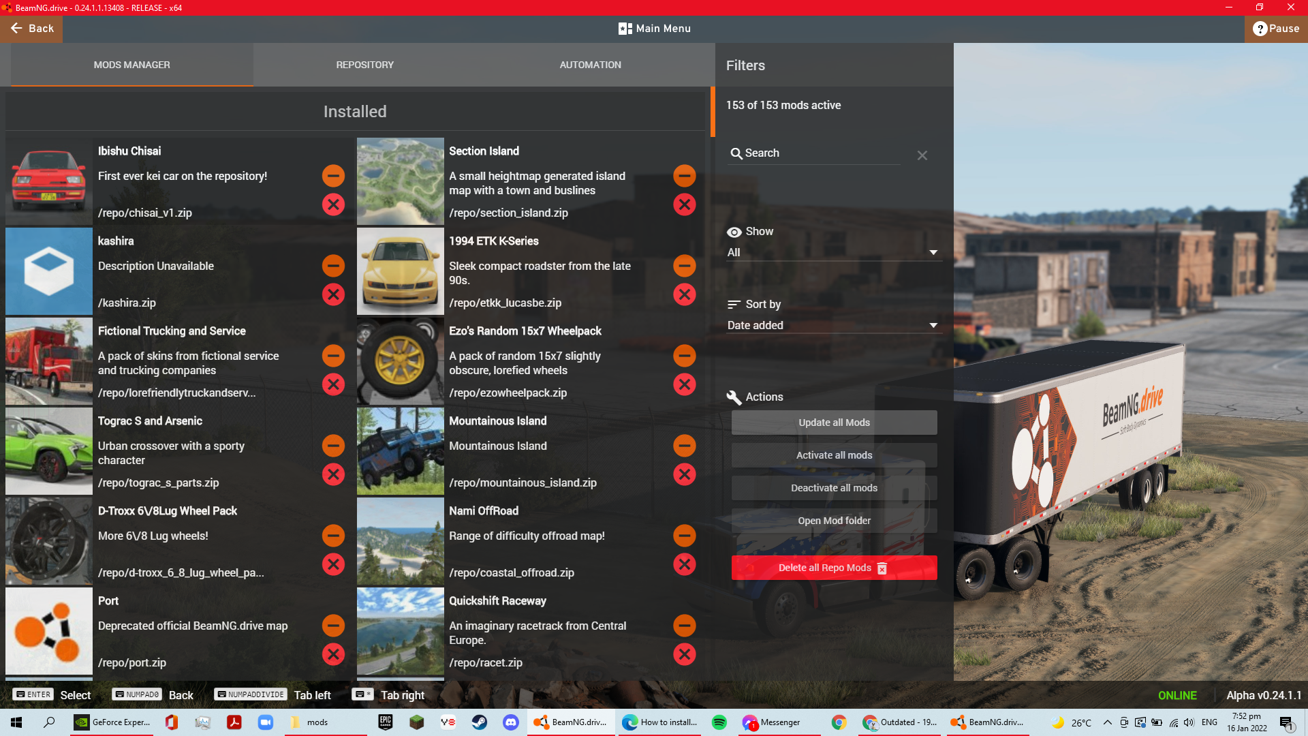Delete the kashira mod

pos(333,294)
